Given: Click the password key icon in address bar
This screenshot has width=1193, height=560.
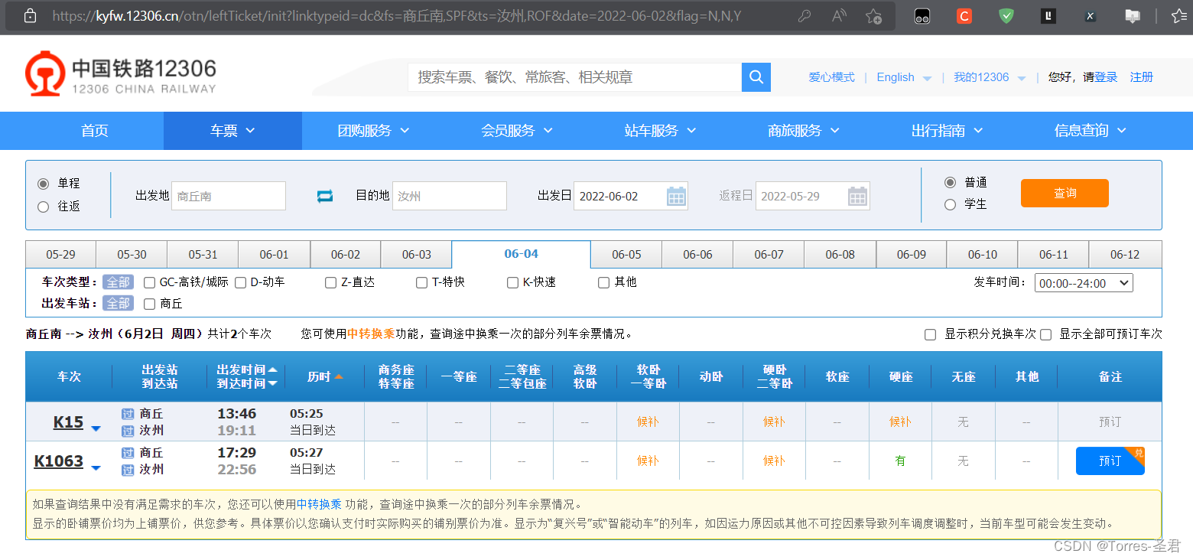Looking at the screenshot, I should click(805, 16).
